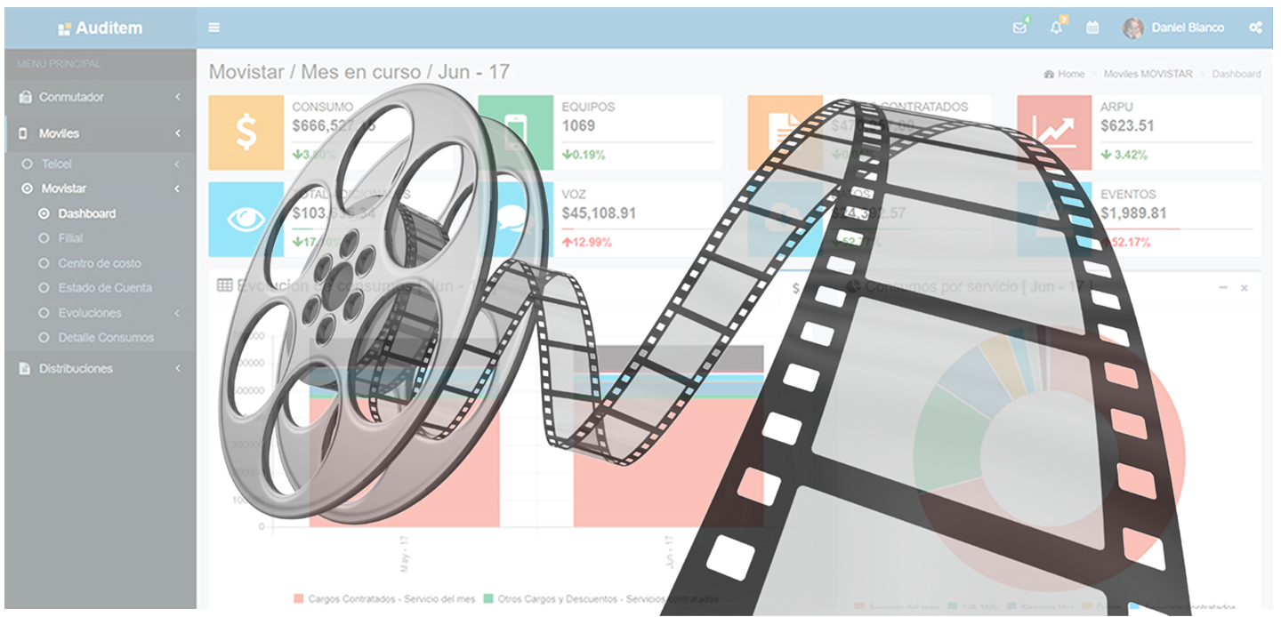Open the notifications bell
This screenshot has height=617, width=1281.
tap(1056, 28)
